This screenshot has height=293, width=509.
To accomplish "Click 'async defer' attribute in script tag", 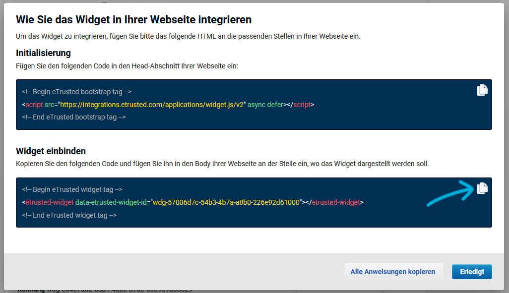I will click(265, 105).
